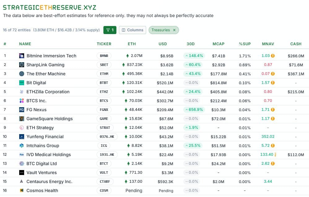Sort the table by the MCAP column

click(219, 44)
